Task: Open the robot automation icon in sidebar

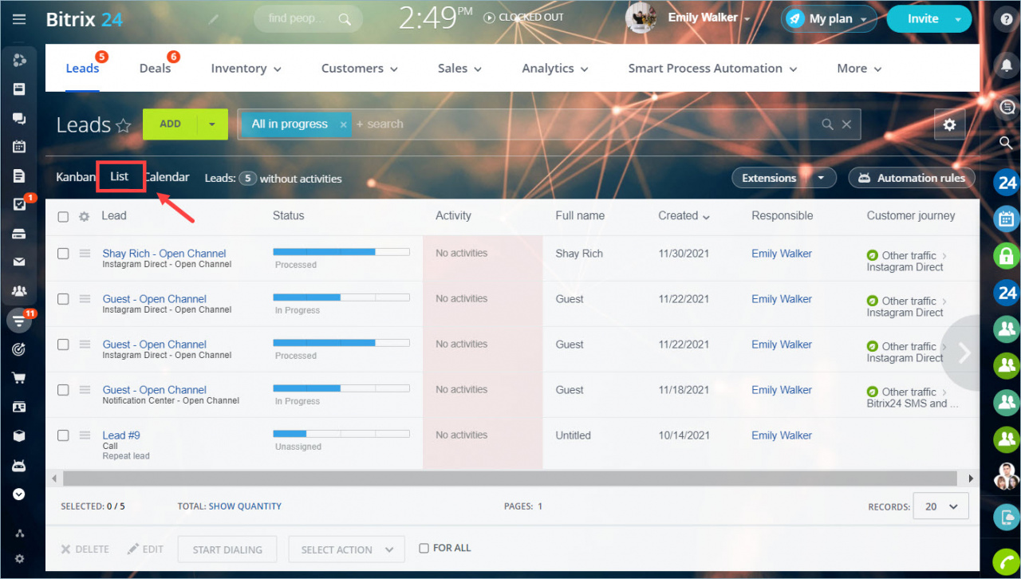Action: coord(19,465)
